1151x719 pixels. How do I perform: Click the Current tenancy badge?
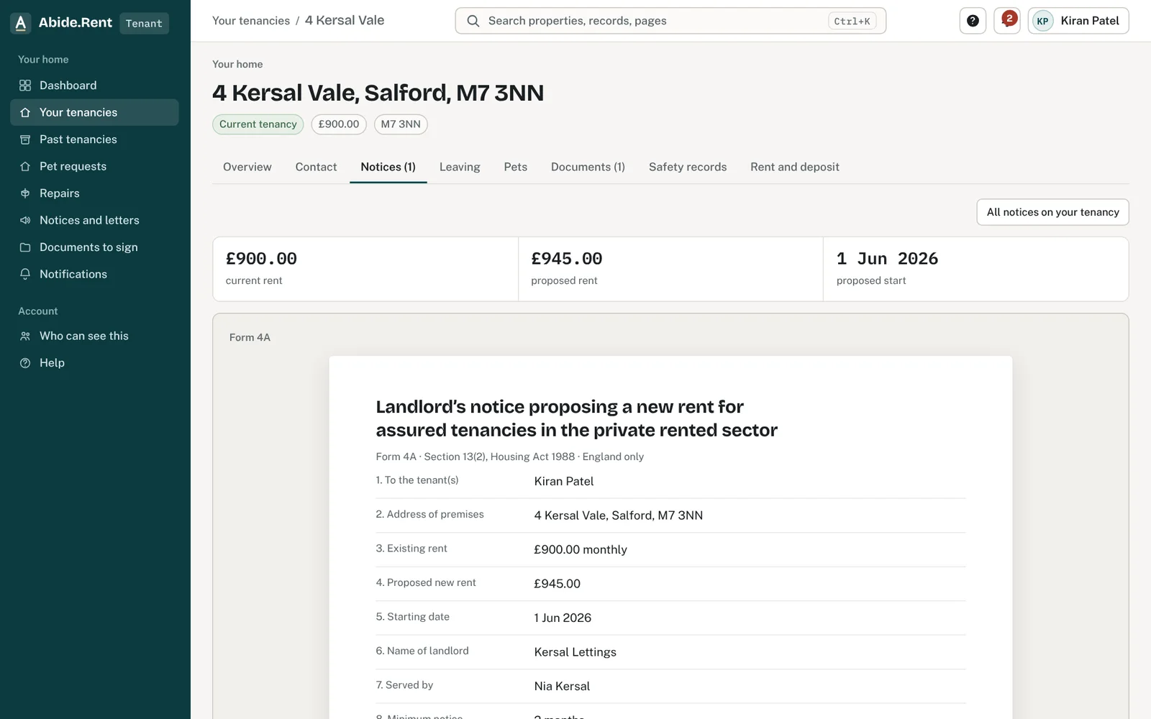click(258, 124)
